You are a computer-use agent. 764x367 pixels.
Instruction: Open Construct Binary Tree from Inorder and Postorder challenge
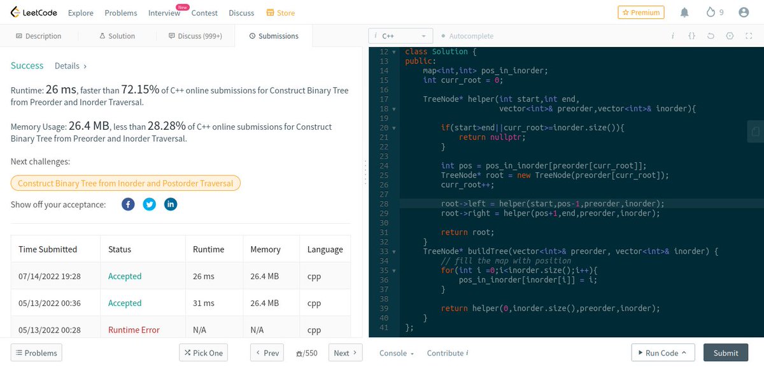tap(125, 183)
